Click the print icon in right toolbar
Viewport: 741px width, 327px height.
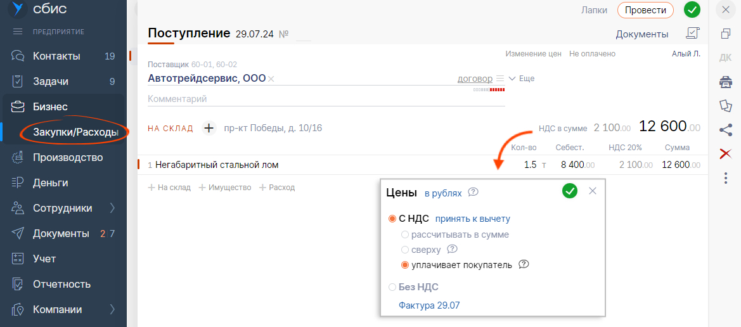click(x=726, y=81)
